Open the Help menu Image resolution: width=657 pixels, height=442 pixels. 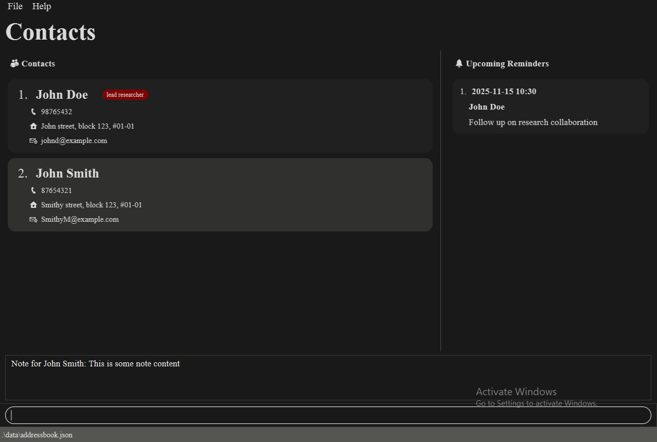[x=42, y=6]
